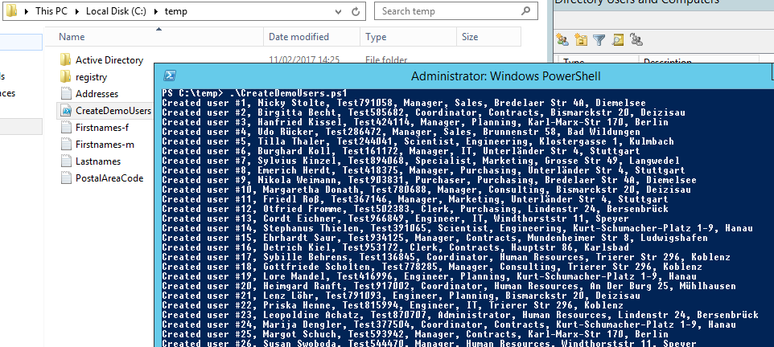774x347 pixels.
Task: Click the Udo Rücker user #4 line
Action: (x=401, y=132)
